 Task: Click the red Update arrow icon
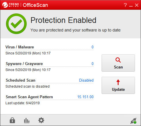[x=118, y=82]
